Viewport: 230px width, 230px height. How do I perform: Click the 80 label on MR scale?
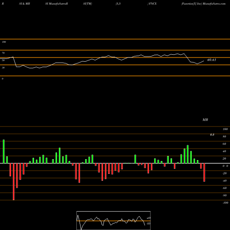coord(224,137)
